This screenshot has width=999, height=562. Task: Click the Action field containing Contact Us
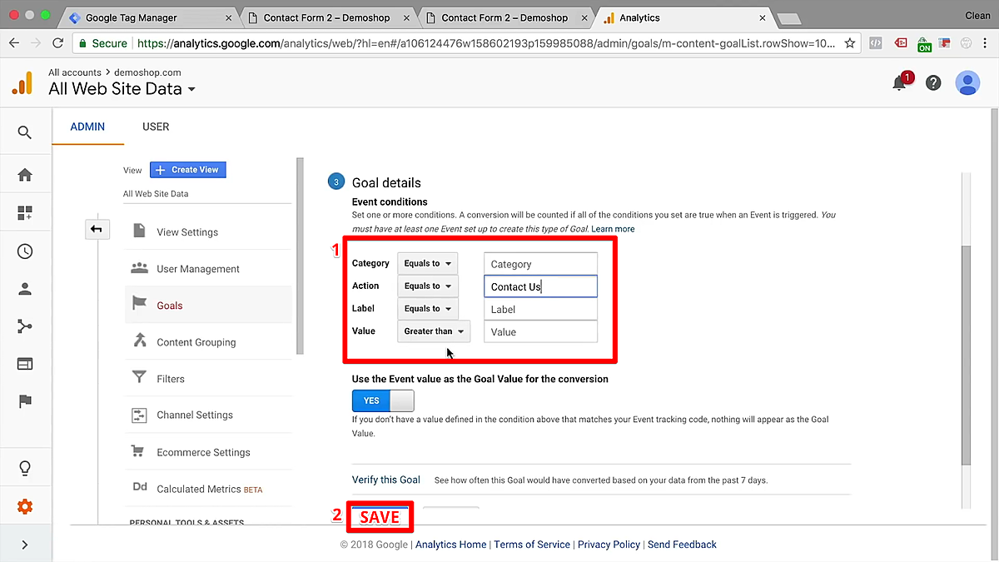541,286
